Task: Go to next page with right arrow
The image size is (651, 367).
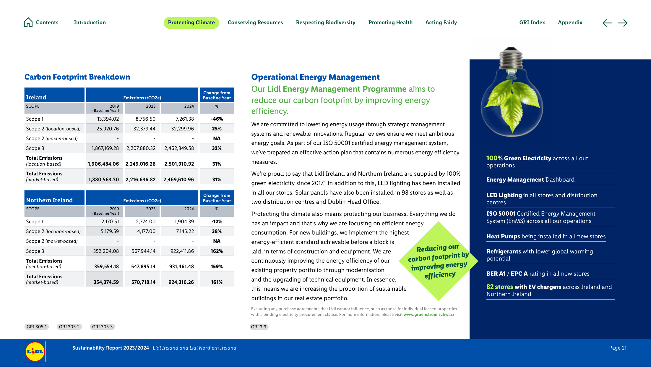Action: pyautogui.click(x=623, y=23)
